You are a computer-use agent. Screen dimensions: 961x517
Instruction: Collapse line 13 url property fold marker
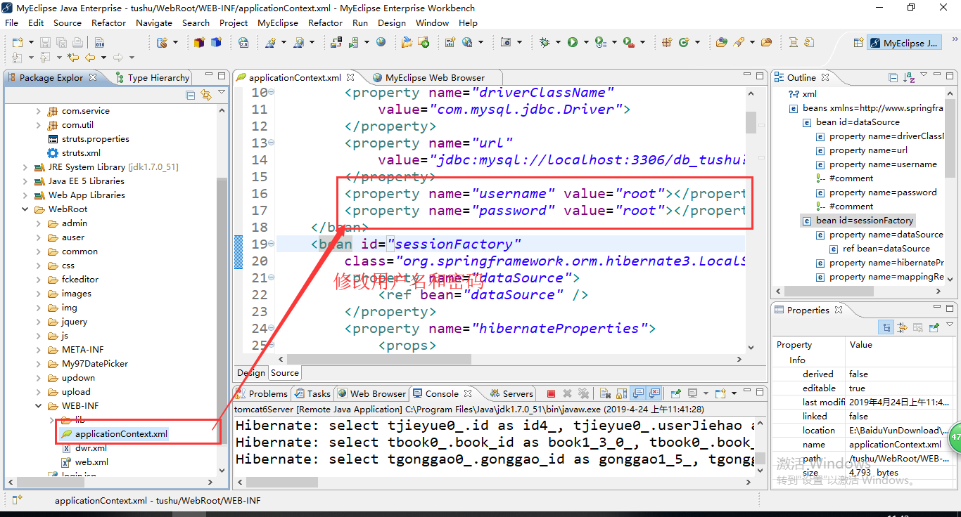pyautogui.click(x=271, y=143)
